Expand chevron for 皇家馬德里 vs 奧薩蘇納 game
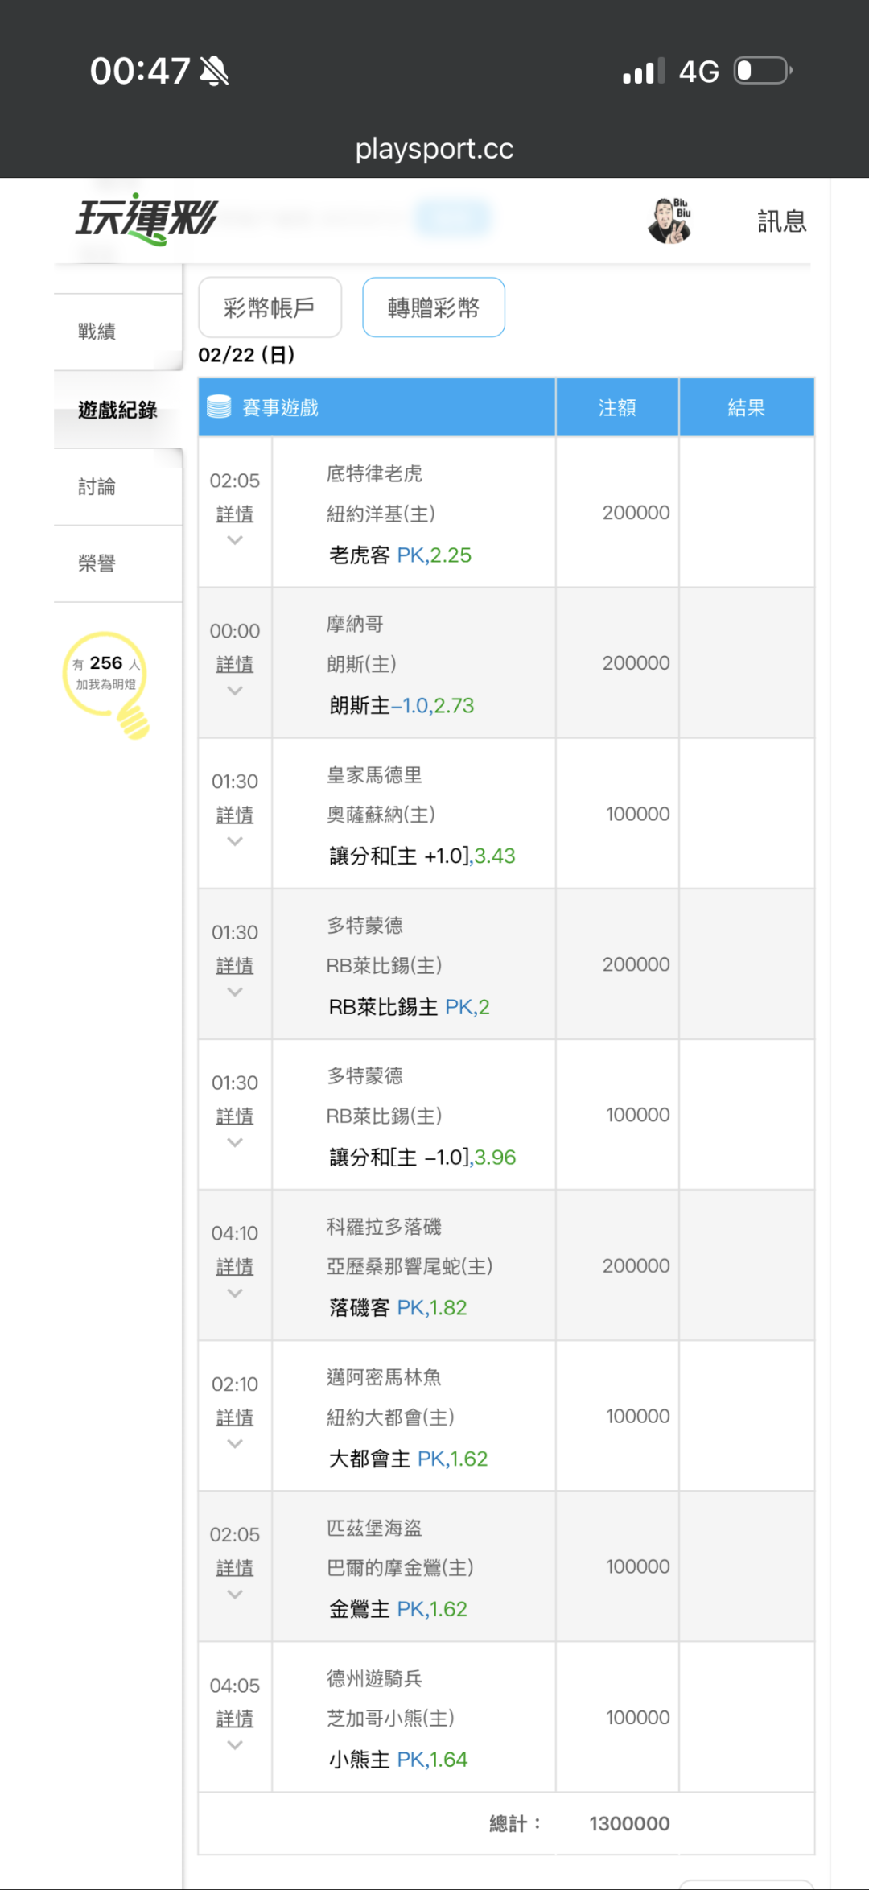The height and width of the screenshot is (1890, 869). tap(235, 841)
